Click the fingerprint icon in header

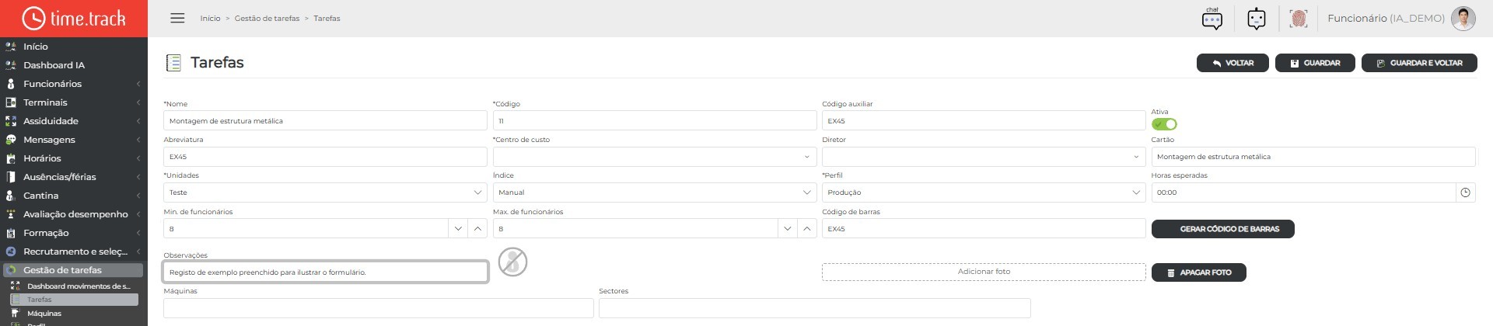(1298, 19)
